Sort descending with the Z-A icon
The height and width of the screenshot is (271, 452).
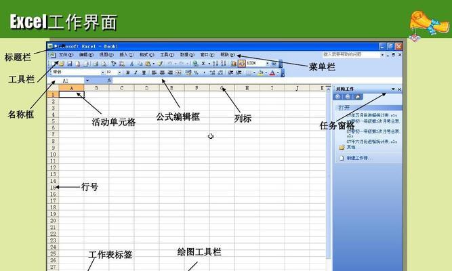224,64
